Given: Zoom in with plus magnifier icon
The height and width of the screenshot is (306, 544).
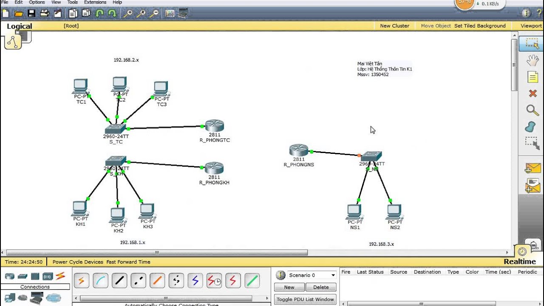Looking at the screenshot, I should point(127,14).
